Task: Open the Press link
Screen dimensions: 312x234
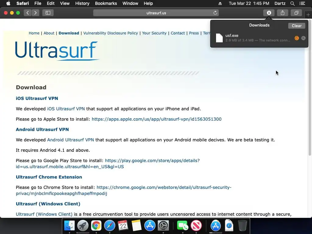Action: [x=194, y=33]
